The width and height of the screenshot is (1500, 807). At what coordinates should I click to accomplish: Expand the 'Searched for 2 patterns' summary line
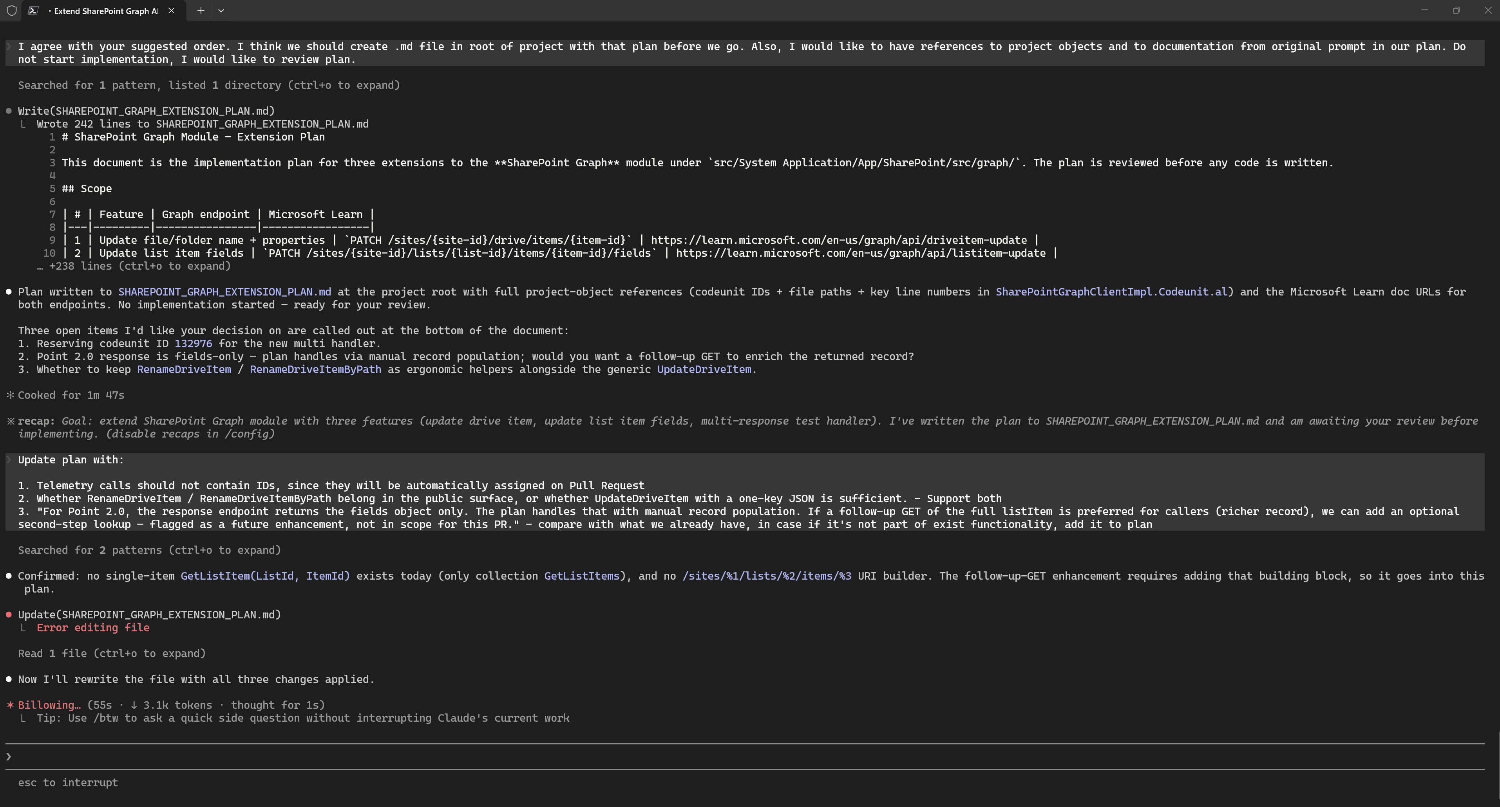pyautogui.click(x=150, y=550)
